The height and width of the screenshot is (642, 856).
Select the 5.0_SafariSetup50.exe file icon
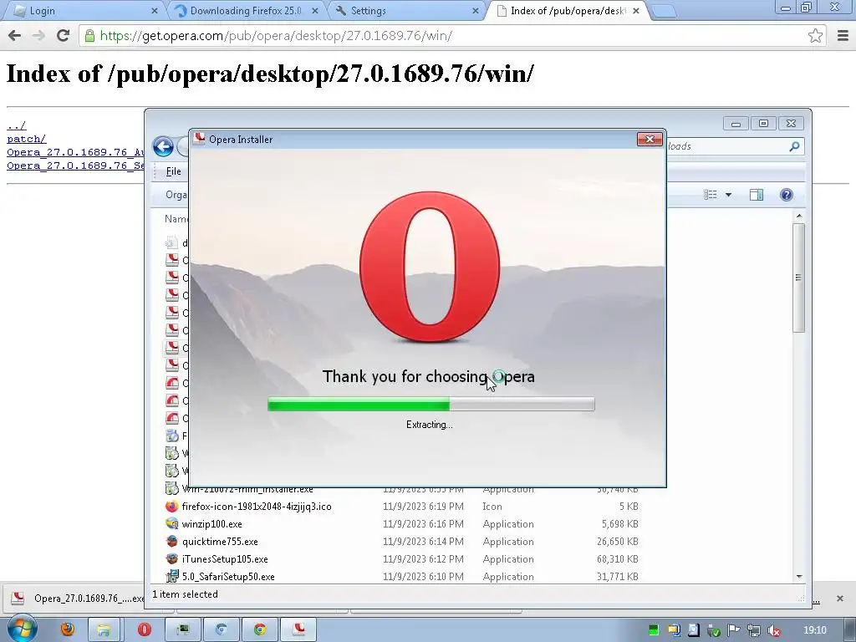pyautogui.click(x=172, y=576)
